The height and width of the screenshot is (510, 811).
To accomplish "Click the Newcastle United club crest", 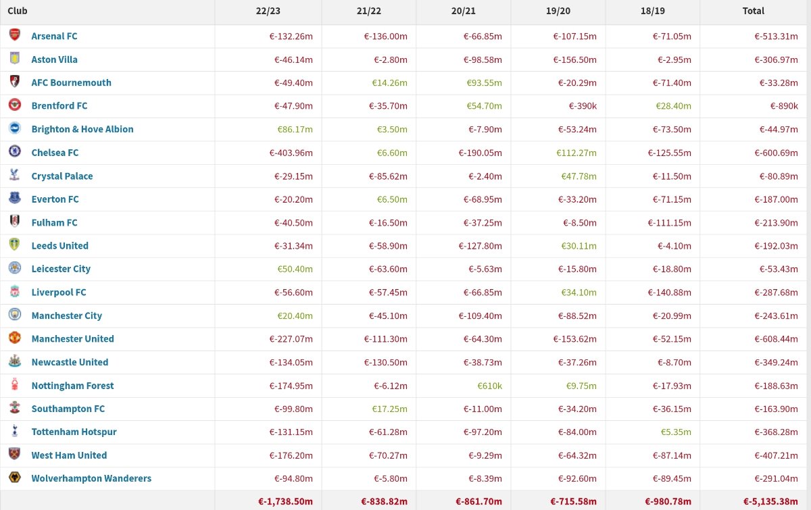I will click(15, 361).
